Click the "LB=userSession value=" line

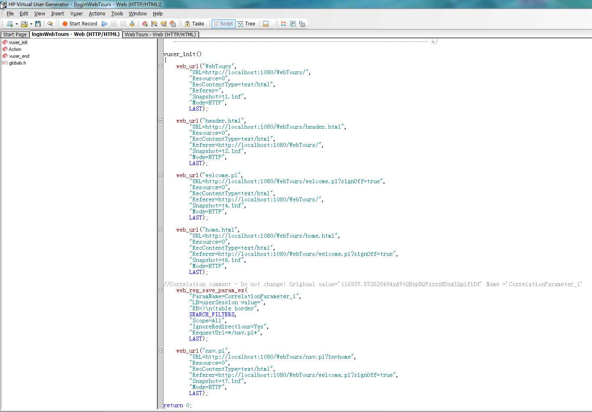pyautogui.click(x=227, y=302)
